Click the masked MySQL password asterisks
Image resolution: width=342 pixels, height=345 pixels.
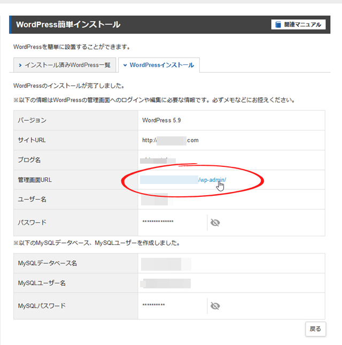pos(153,305)
